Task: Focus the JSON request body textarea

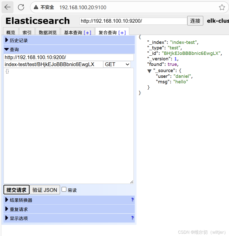Action: (x=69, y=126)
